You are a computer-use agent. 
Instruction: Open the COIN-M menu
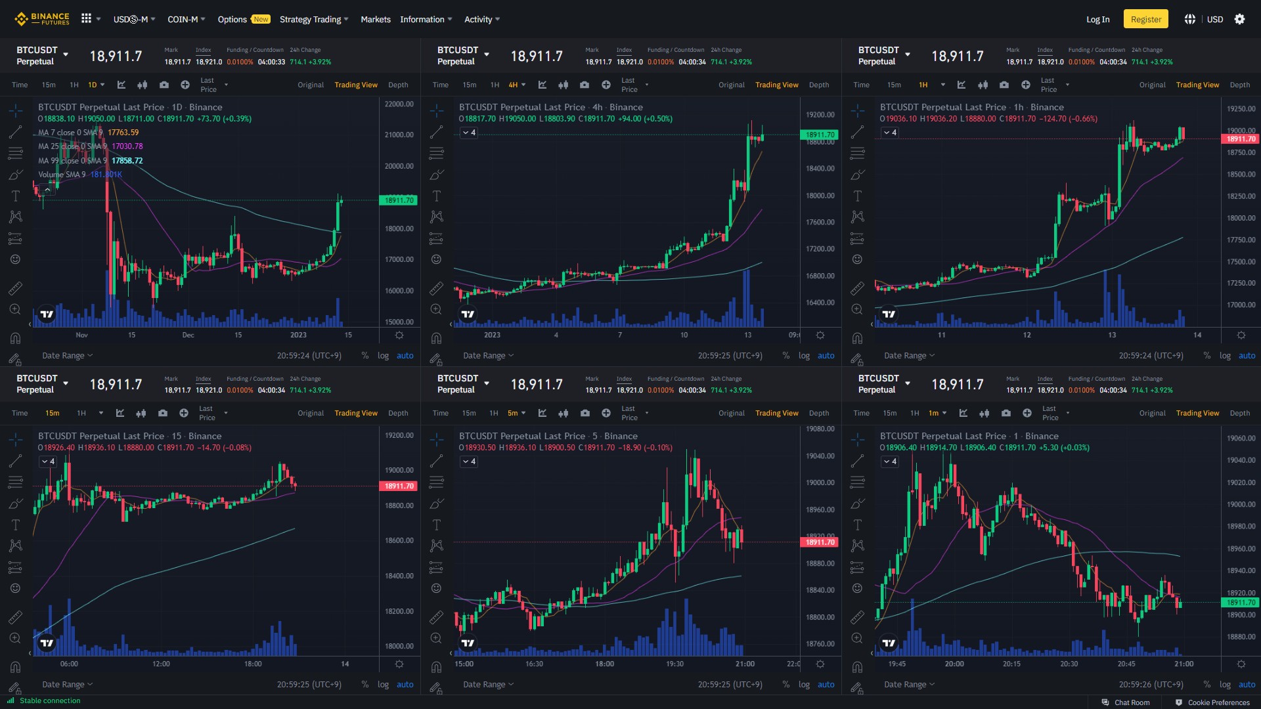point(187,19)
